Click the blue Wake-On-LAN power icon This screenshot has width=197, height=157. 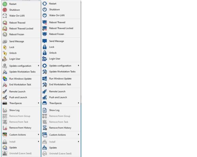pos(45,15)
